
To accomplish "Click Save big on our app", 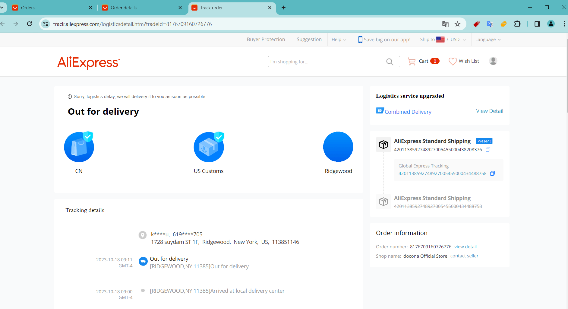I will (387, 40).
